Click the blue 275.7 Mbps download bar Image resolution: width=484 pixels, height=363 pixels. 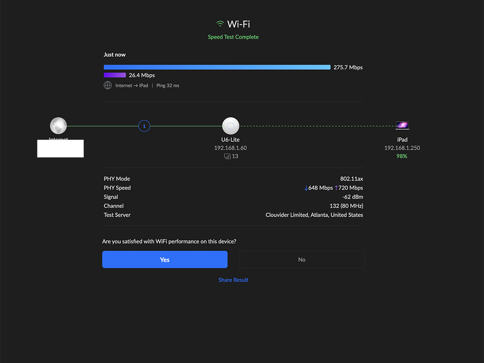click(x=217, y=68)
